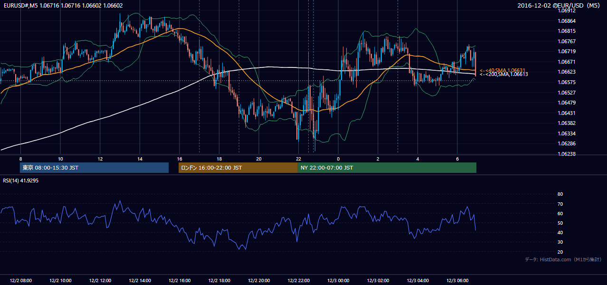
Task: Click price axis label 1.06238
Action: 567,154
